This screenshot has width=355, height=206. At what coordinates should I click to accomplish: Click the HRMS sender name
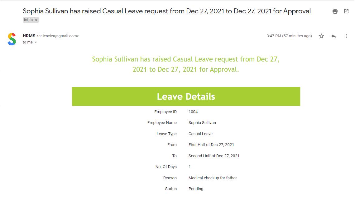click(x=29, y=36)
